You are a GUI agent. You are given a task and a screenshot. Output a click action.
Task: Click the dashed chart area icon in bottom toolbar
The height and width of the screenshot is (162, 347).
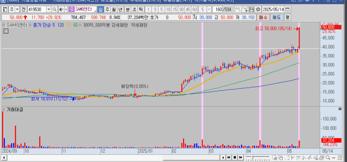coord(286,158)
